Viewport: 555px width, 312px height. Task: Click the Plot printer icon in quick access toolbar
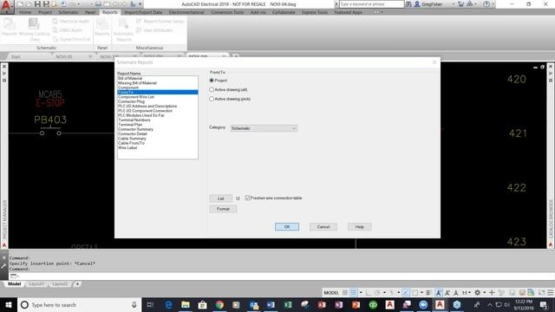click(x=98, y=4)
